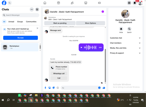Viewport: 146px width, 107px height.
Task: Click the Facebook search magnifier icon
Action: pos(10,3)
